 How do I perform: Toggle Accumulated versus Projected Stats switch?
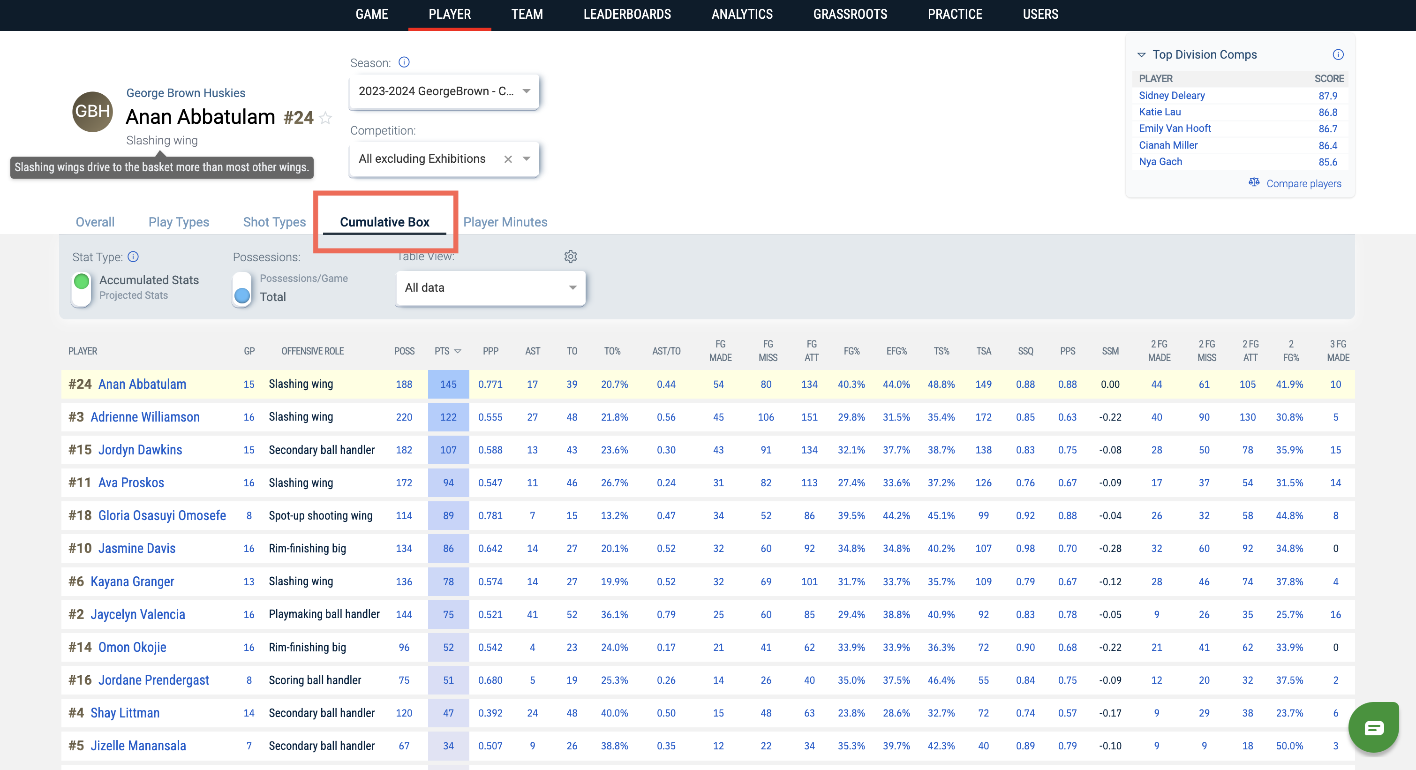(82, 289)
